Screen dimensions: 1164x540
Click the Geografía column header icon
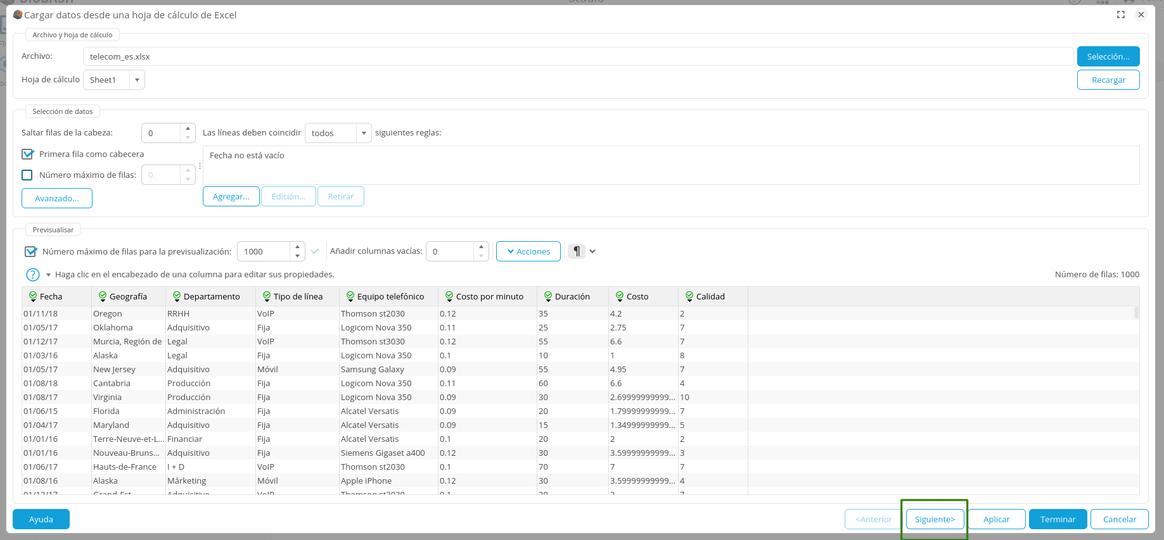tap(103, 296)
